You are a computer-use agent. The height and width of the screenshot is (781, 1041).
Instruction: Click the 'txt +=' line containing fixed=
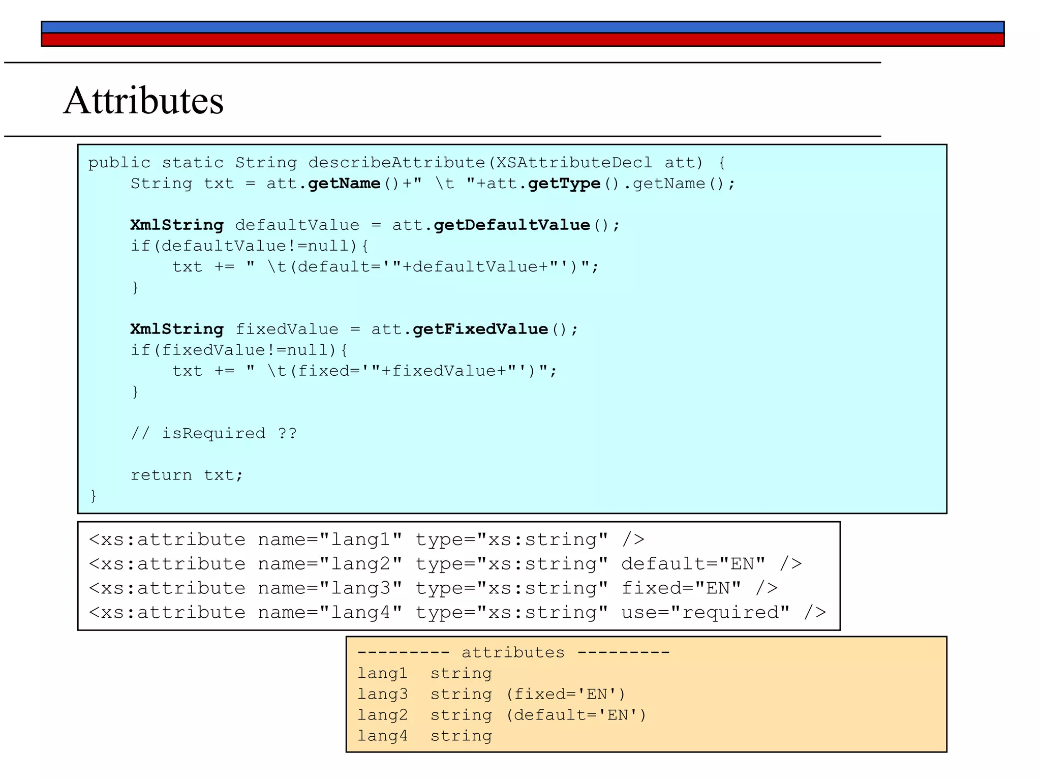[365, 371]
